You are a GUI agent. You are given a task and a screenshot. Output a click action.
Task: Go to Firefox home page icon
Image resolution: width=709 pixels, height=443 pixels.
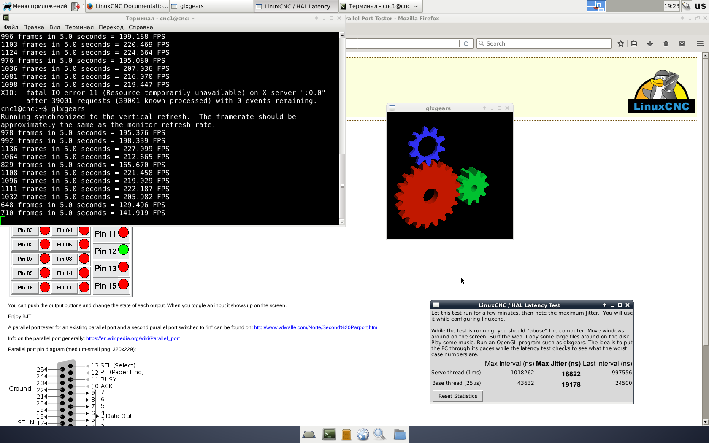point(666,43)
